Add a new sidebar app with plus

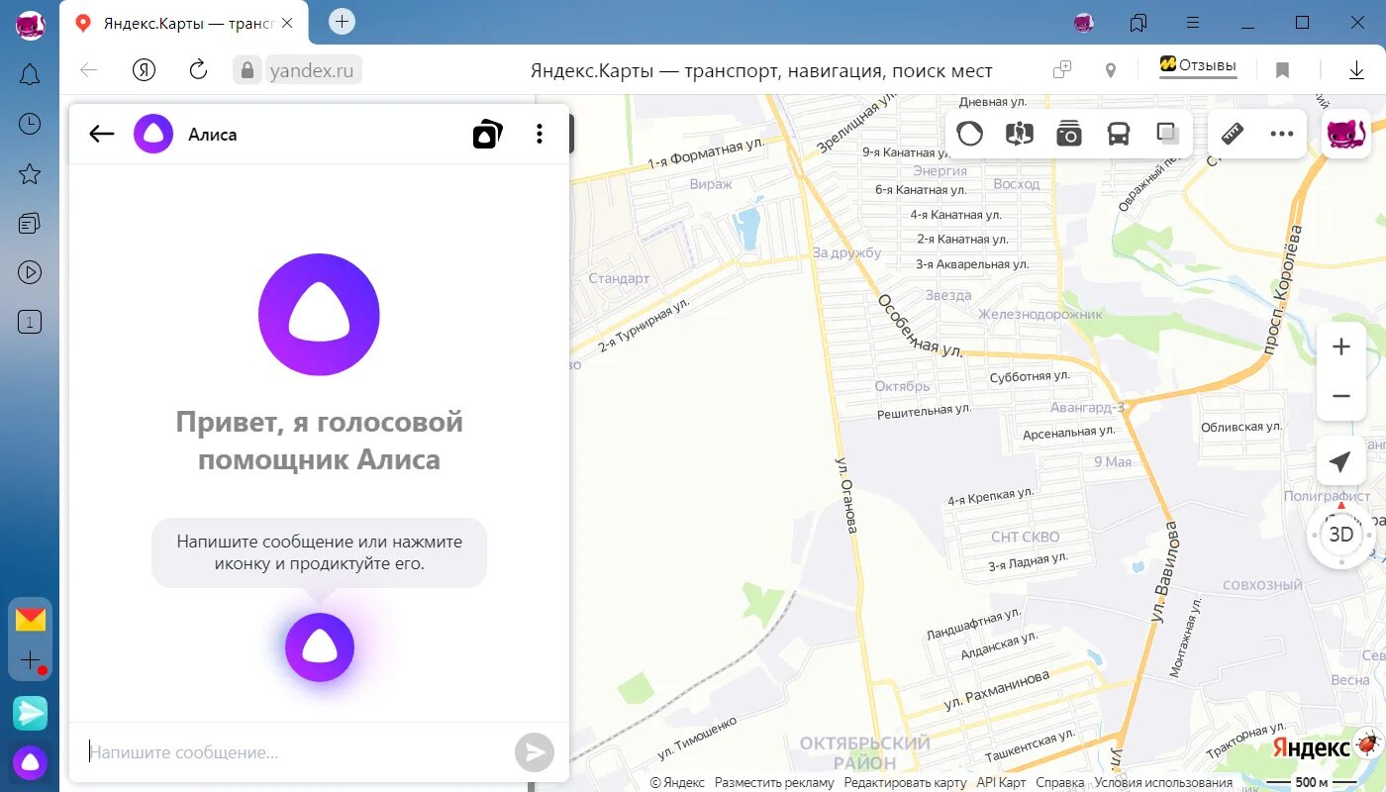coord(31,660)
